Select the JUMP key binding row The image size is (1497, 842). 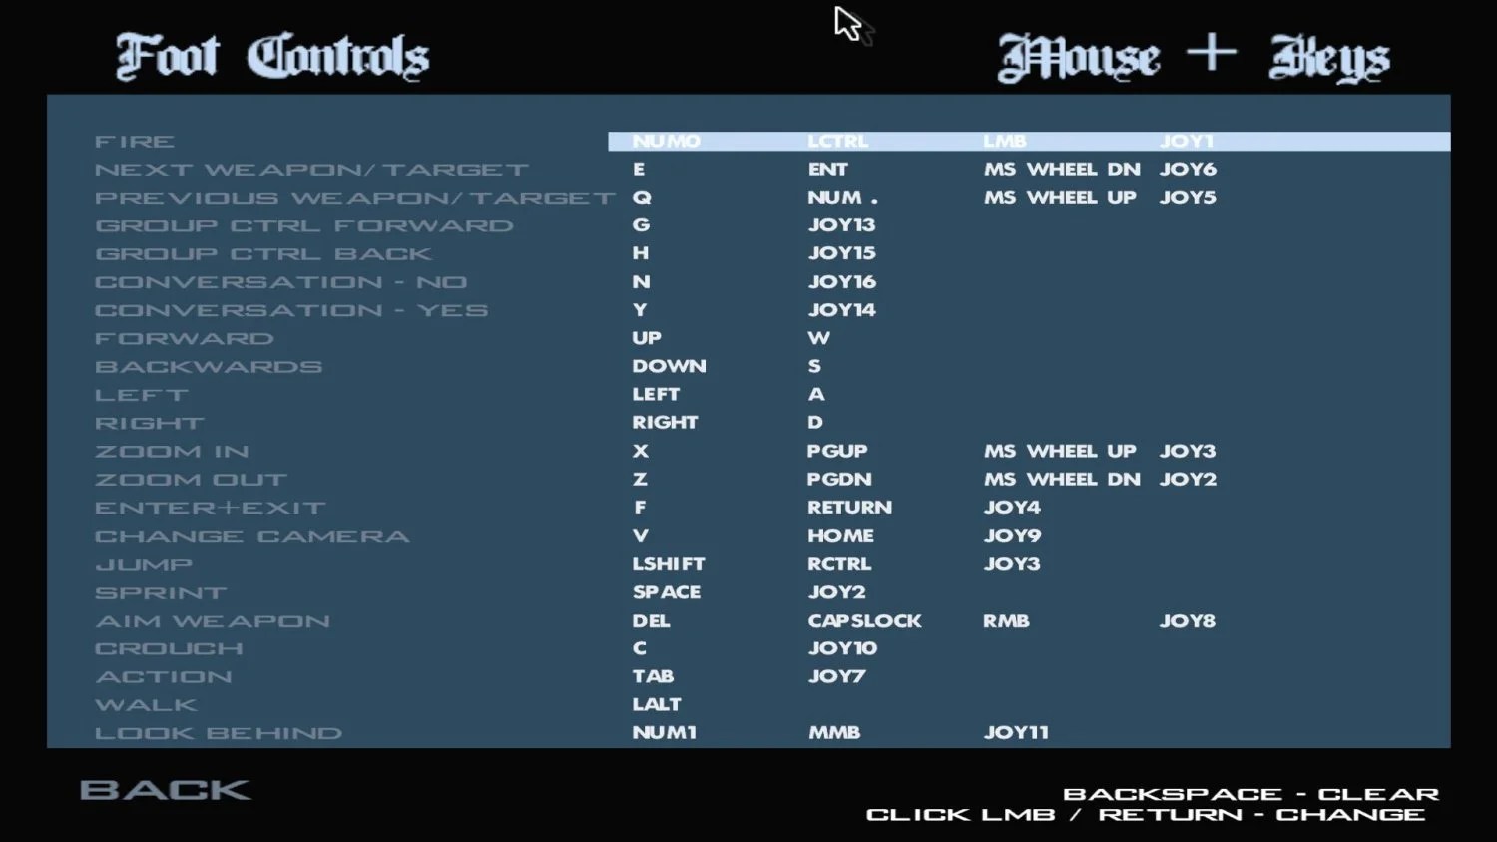click(x=748, y=564)
